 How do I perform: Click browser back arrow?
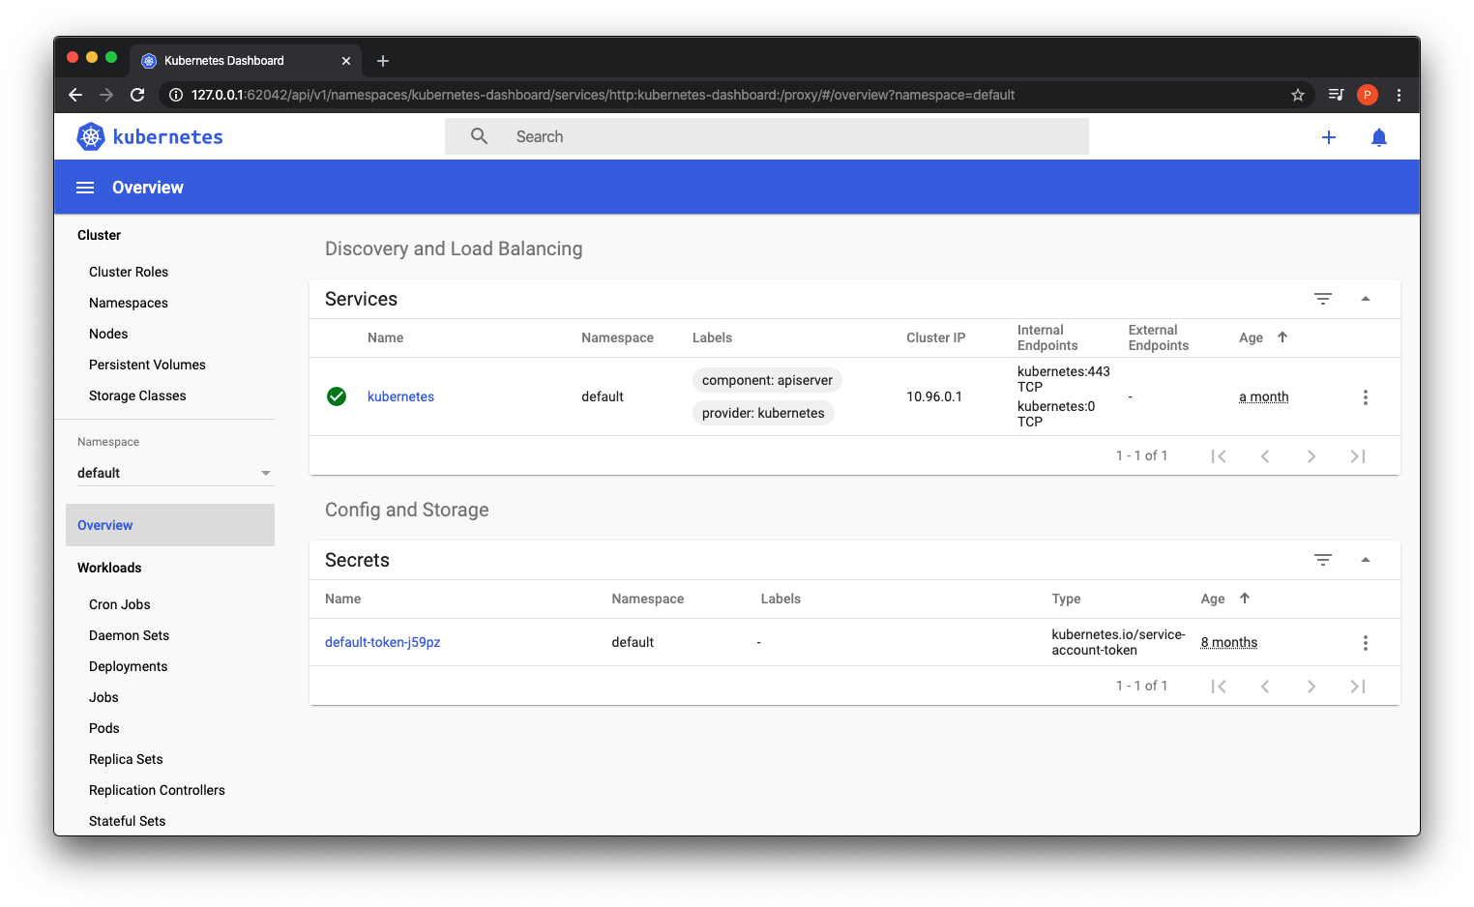(75, 95)
